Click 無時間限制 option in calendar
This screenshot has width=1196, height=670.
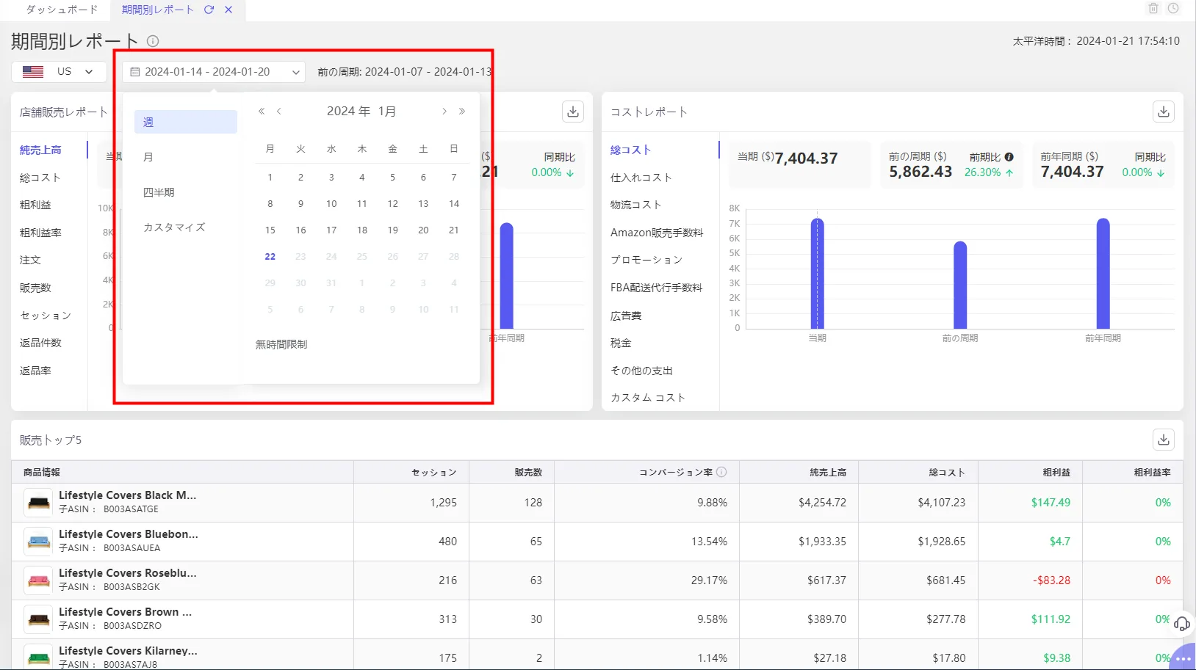(x=281, y=344)
